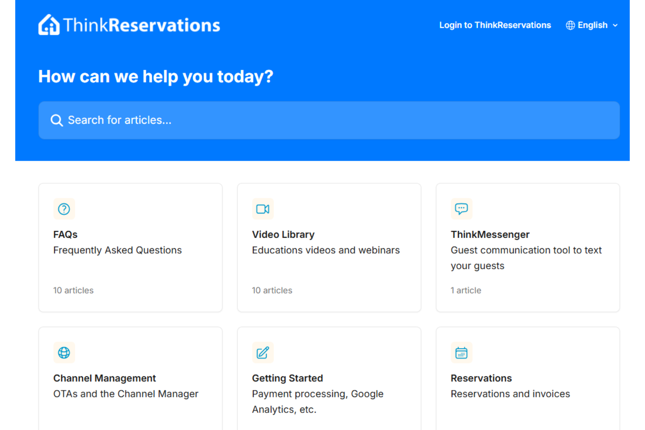Click the ThinkReservations wordmark text
The width and height of the screenshot is (645, 430).
[142, 25]
